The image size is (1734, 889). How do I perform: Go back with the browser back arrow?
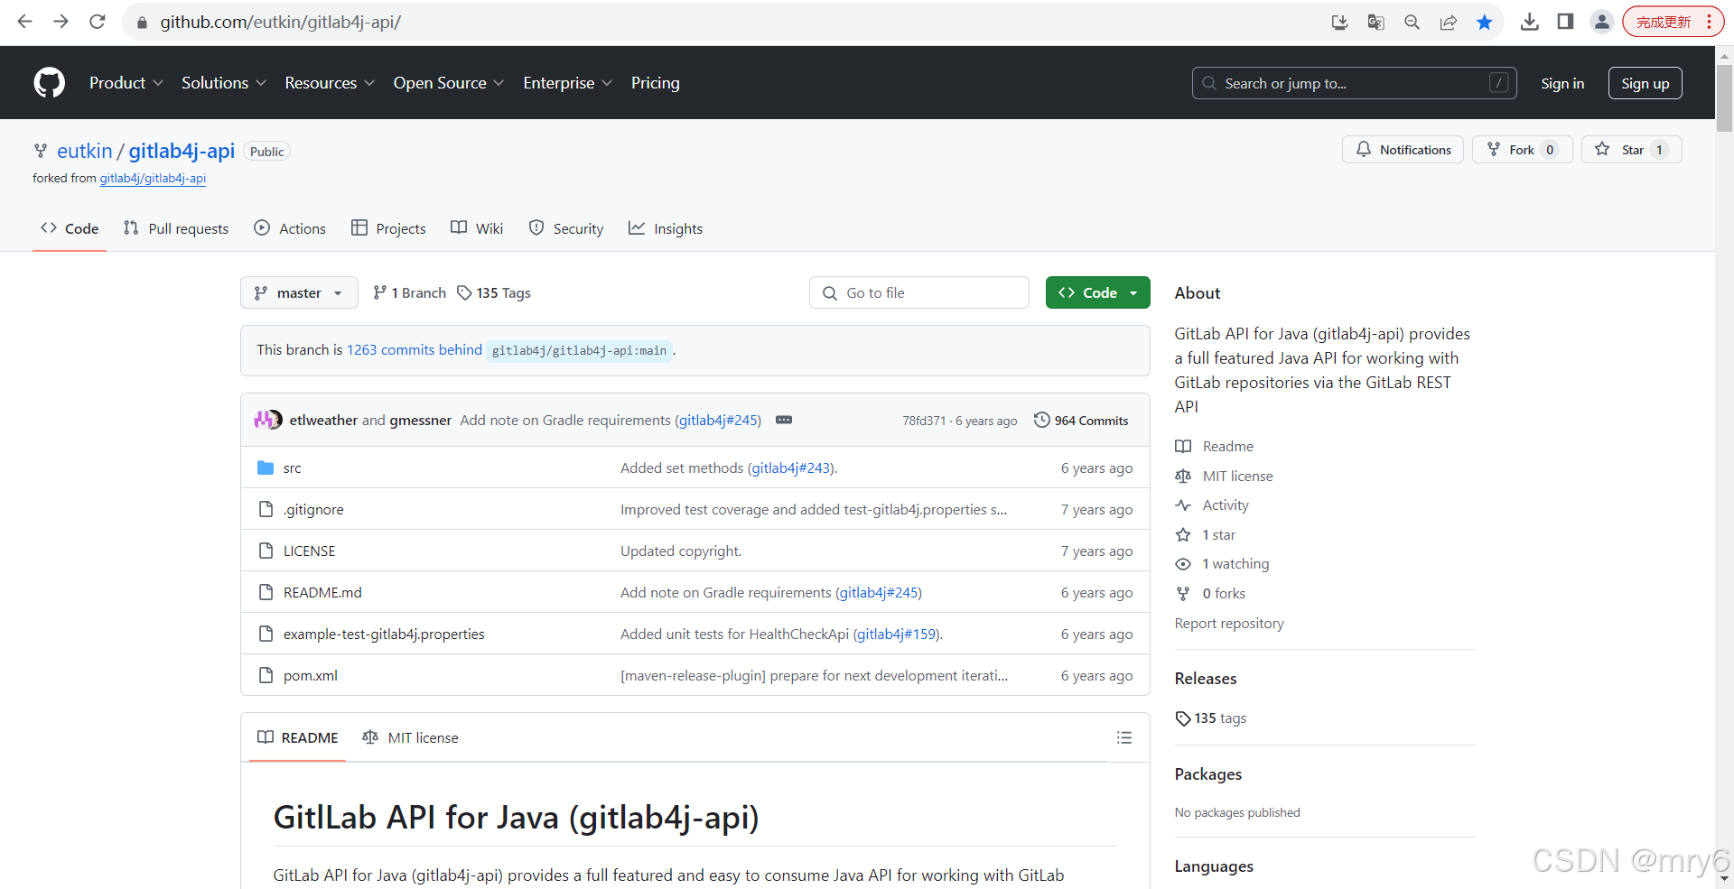tap(24, 22)
